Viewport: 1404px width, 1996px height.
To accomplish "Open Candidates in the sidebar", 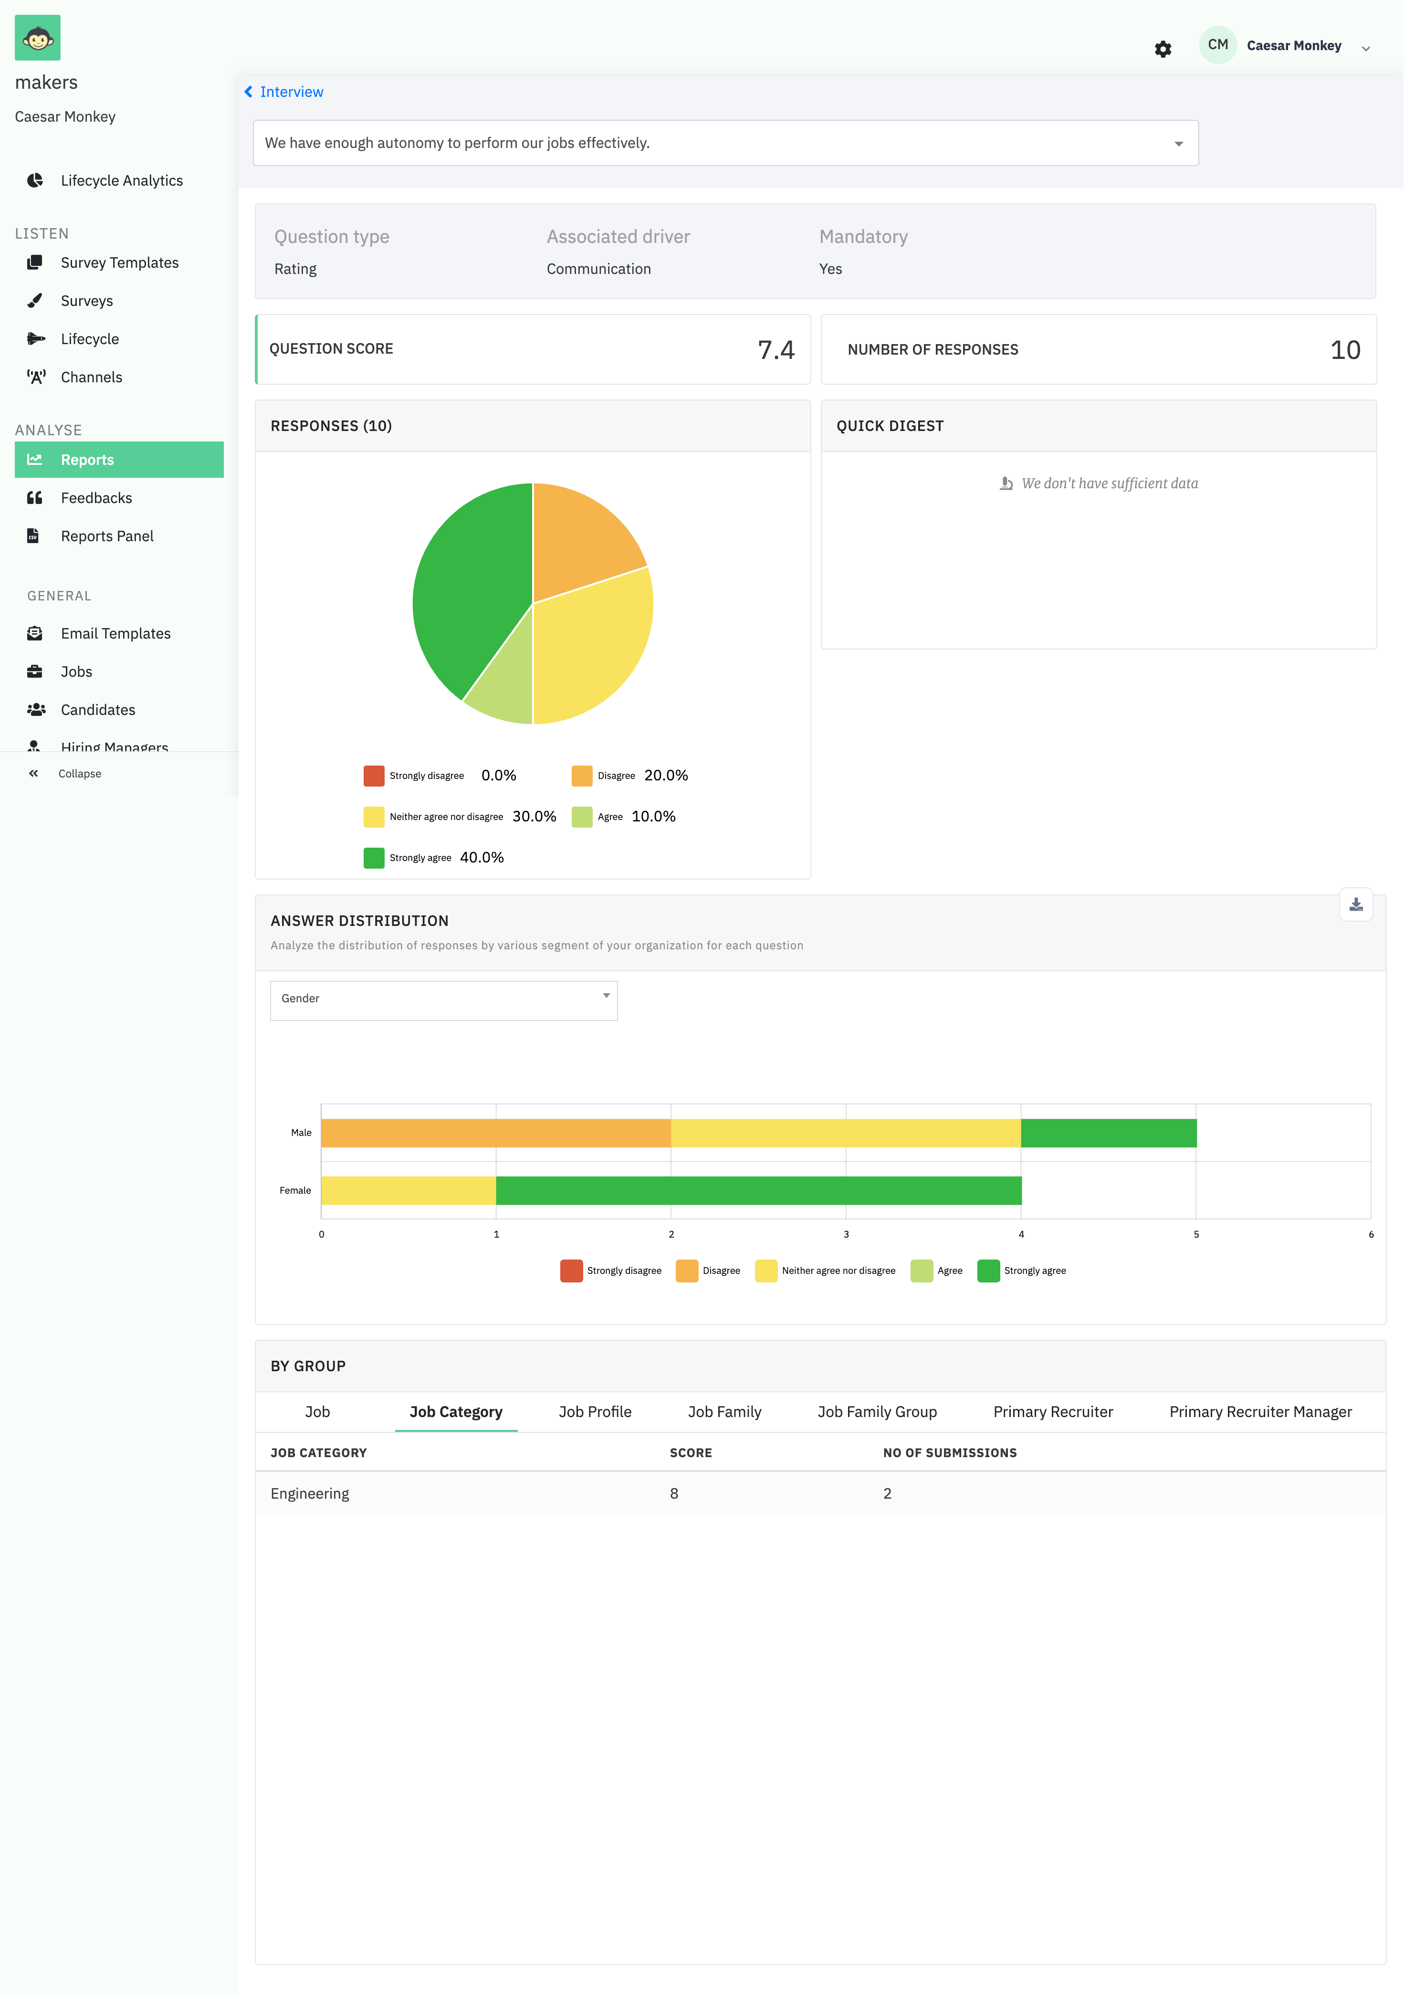I will 98,709.
